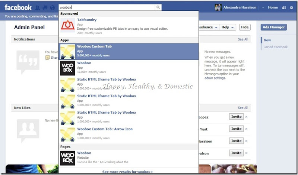Click the search magnifier button
Image resolution: width=298 pixels, height=175 pixels.
coord(158,7)
